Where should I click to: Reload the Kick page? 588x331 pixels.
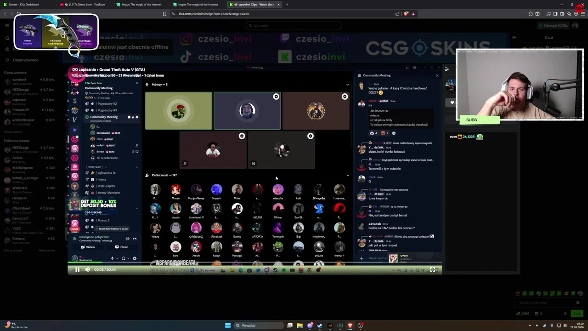20,14
